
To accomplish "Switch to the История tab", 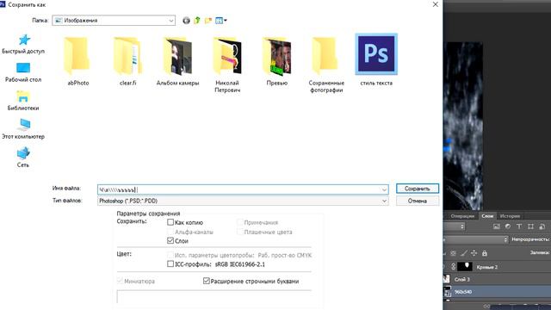I will click(510, 216).
